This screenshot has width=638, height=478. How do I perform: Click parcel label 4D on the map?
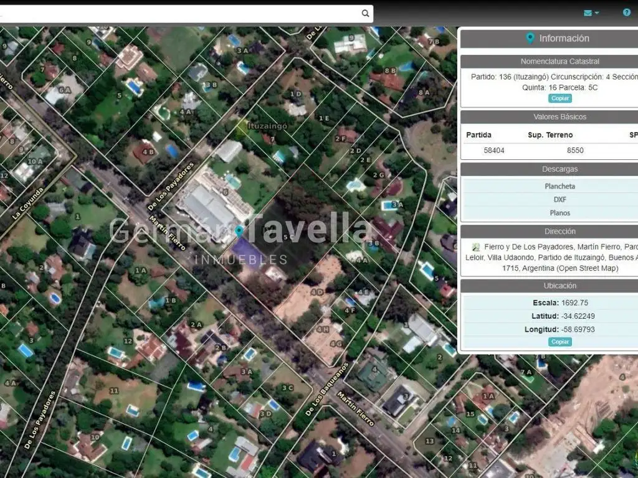pos(317,293)
